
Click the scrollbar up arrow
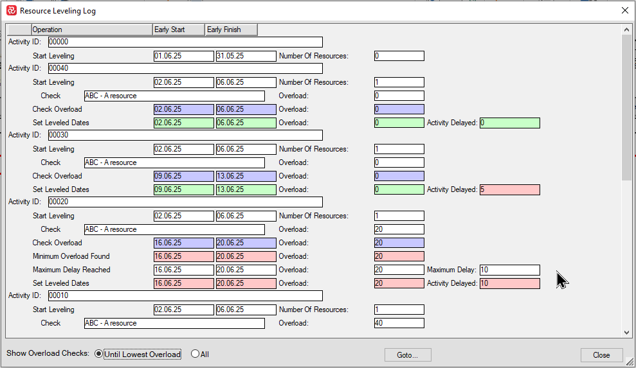[626, 30]
